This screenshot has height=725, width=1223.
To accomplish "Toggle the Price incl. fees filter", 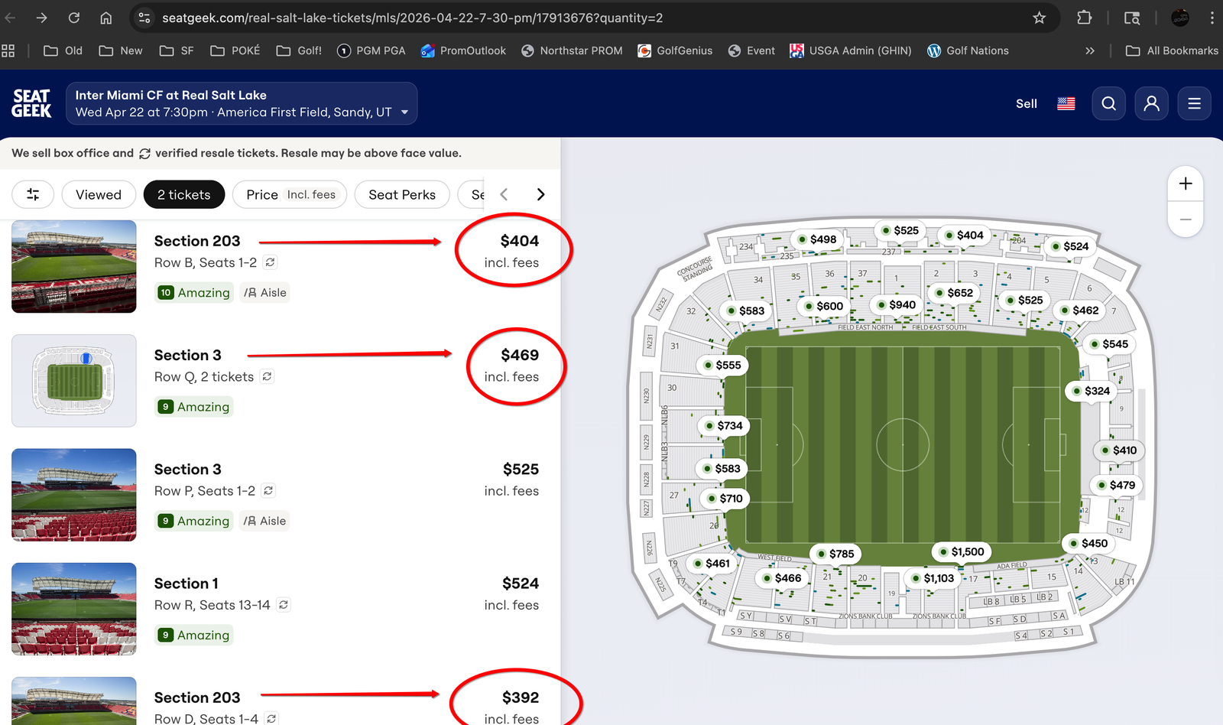I will click(290, 195).
